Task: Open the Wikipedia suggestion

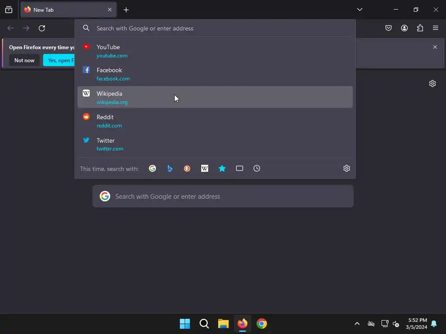Action: coord(215,97)
